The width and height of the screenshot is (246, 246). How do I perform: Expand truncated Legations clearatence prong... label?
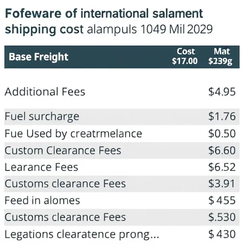[82, 234]
